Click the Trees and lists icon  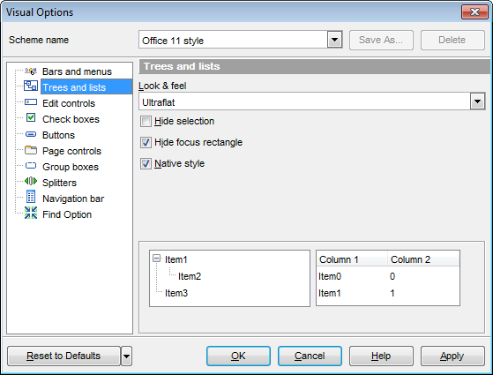(31, 86)
